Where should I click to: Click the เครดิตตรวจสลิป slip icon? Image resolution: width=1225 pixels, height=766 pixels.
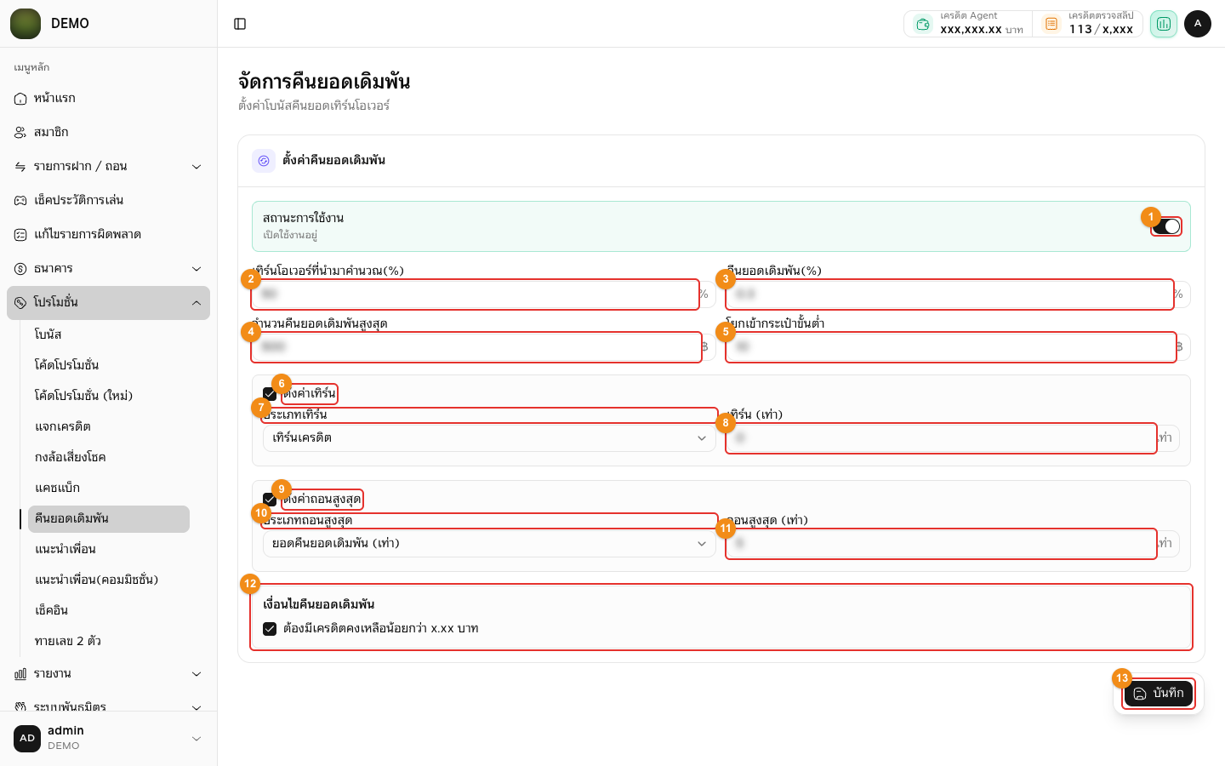1051,25
